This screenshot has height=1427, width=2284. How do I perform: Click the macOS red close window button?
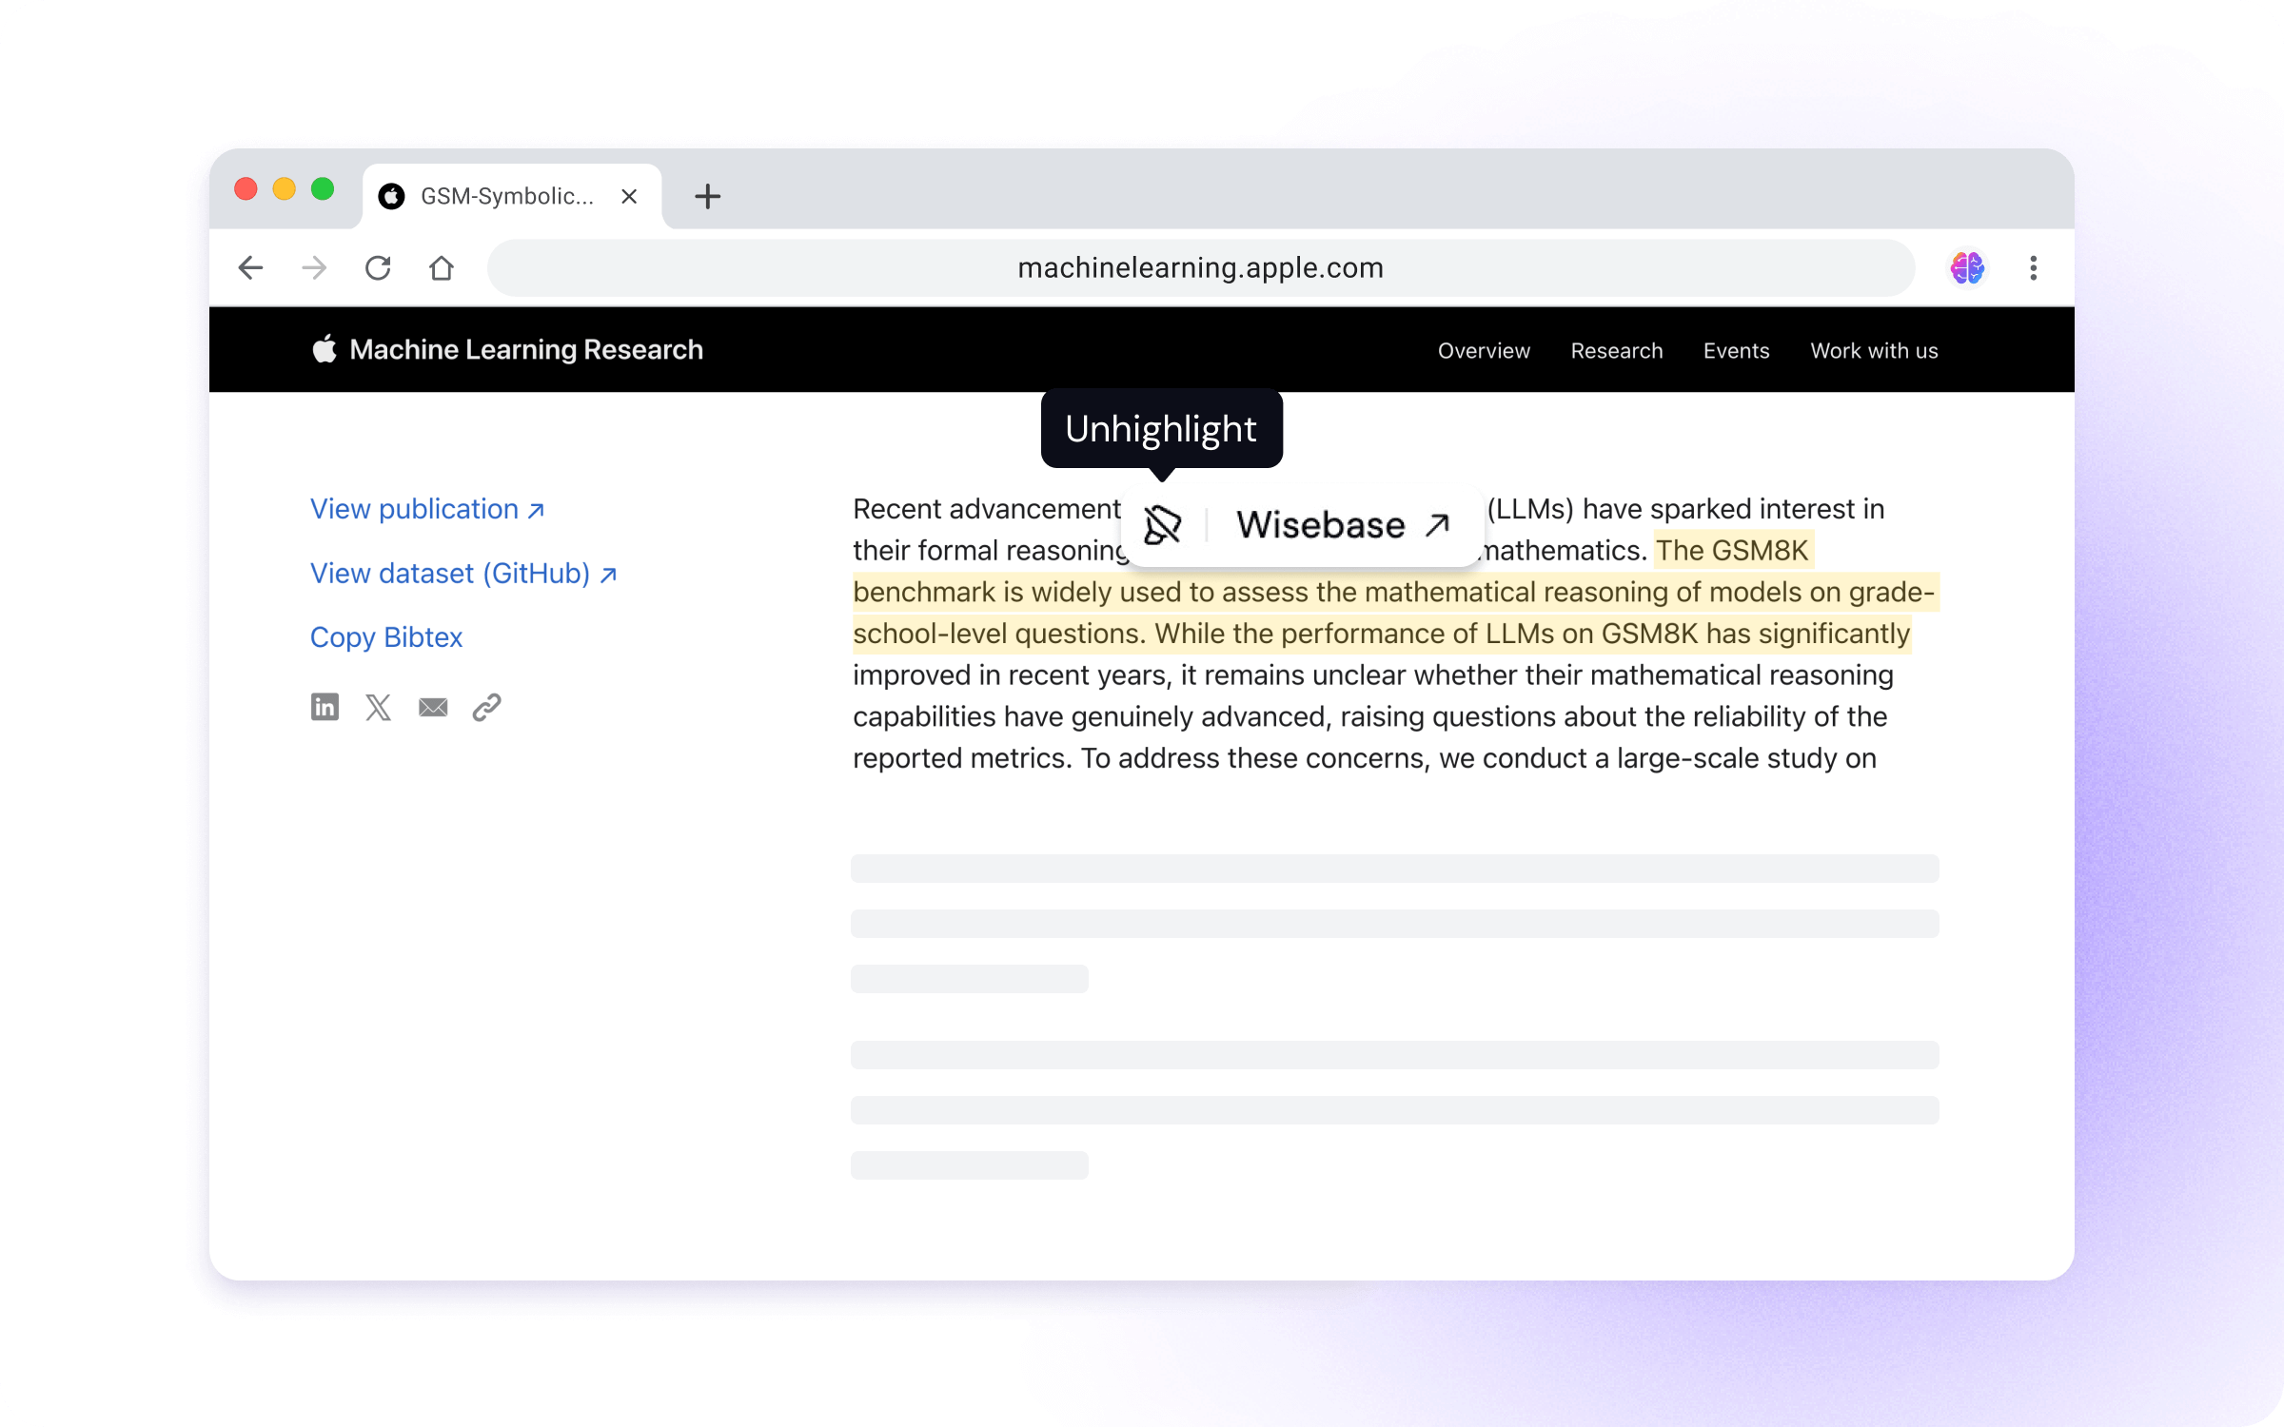coord(246,188)
